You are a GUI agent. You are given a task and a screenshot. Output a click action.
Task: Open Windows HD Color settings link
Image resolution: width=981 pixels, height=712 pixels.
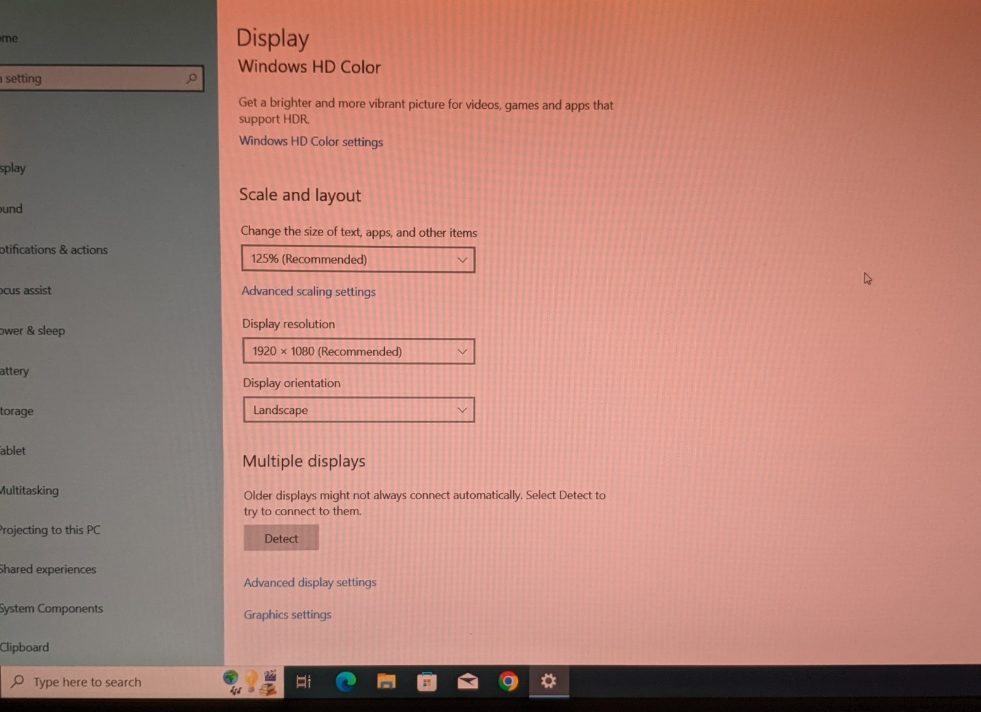311,141
